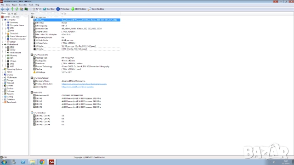The image size is (294, 165).
Task: Collapse the Computer tree node
Action: 3,20
